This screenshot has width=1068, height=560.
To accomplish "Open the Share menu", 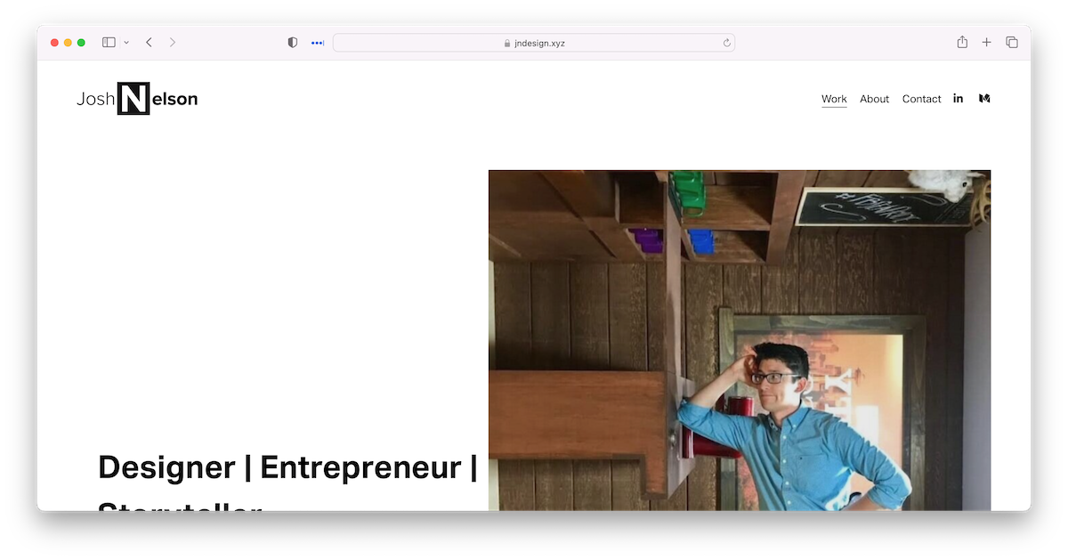I will click(962, 43).
